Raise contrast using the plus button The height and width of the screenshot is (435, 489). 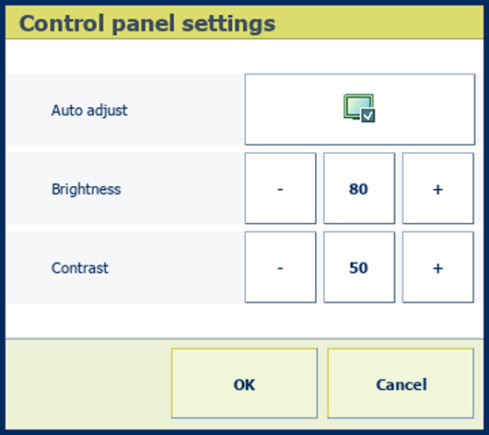point(437,267)
